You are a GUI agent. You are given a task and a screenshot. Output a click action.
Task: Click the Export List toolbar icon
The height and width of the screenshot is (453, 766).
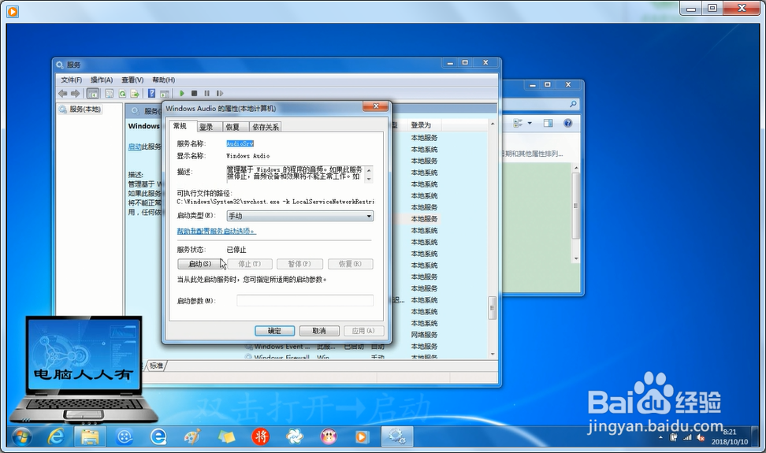coord(136,93)
